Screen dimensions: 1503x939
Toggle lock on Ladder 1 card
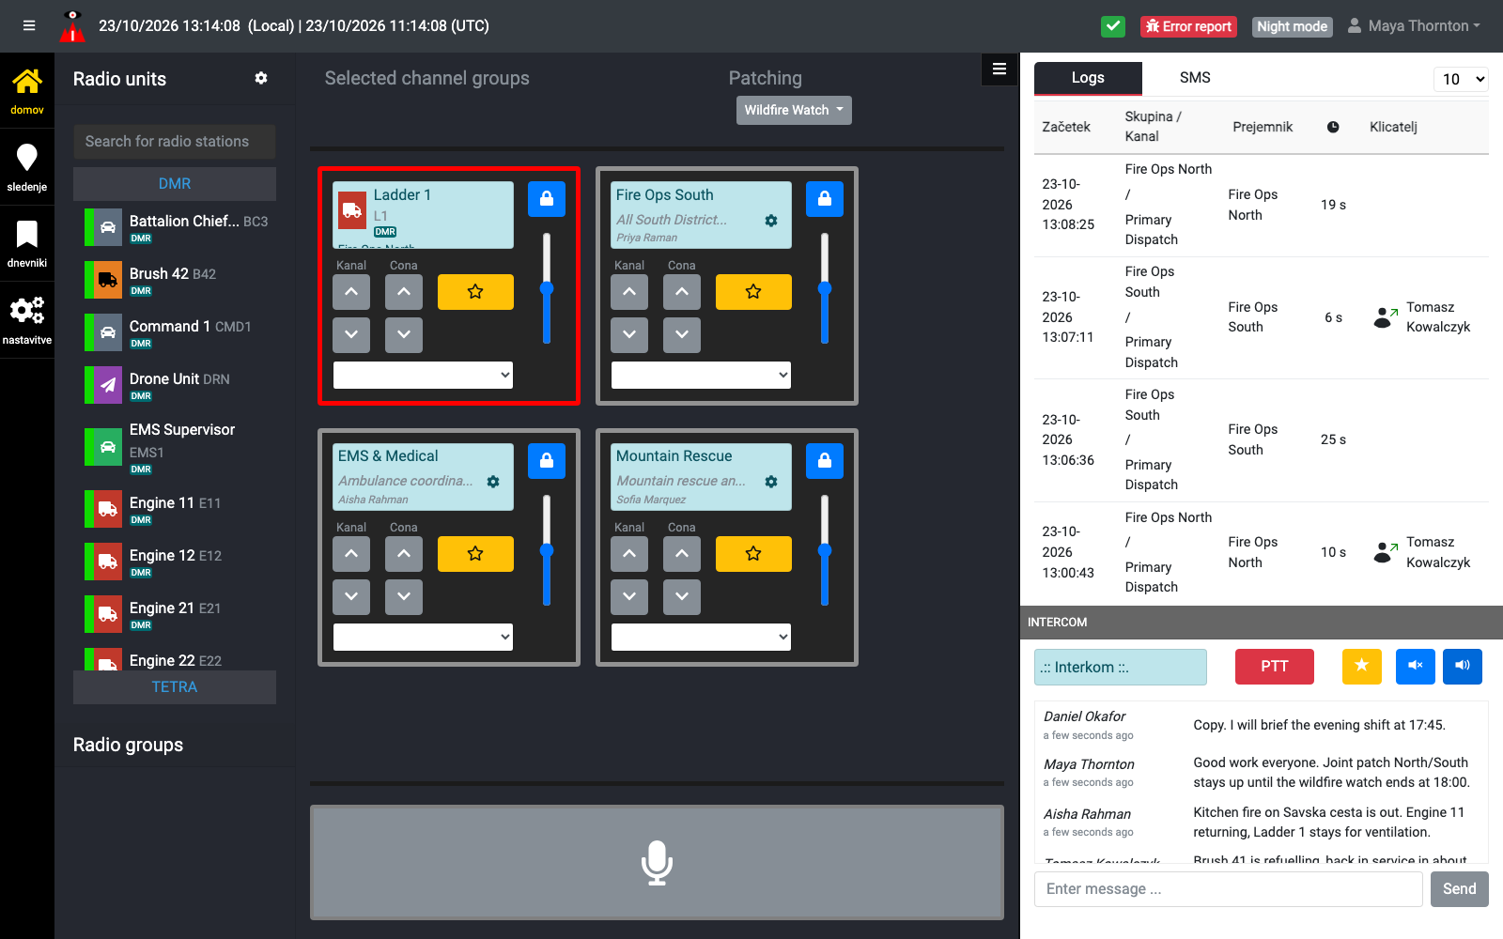547,199
